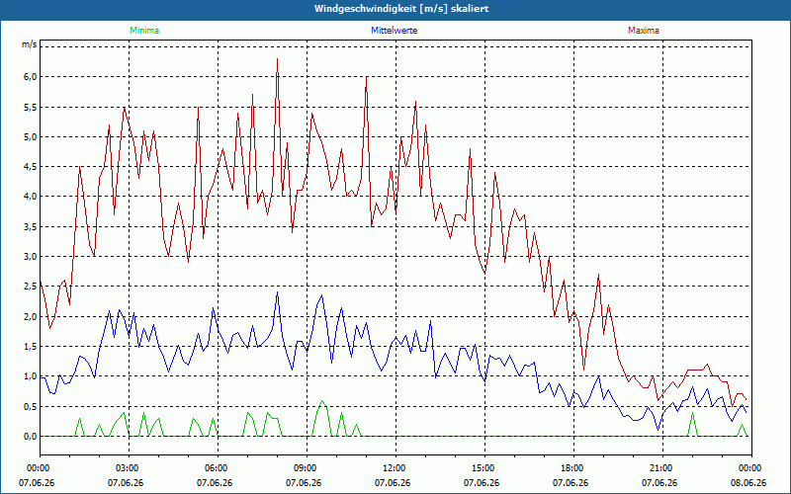Image resolution: width=791 pixels, height=494 pixels.
Task: Click the m/s unit label on the y-axis
Action: (x=30, y=44)
